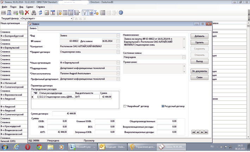Open date picker for Дата заявки
250x152 pixels.
118,41
